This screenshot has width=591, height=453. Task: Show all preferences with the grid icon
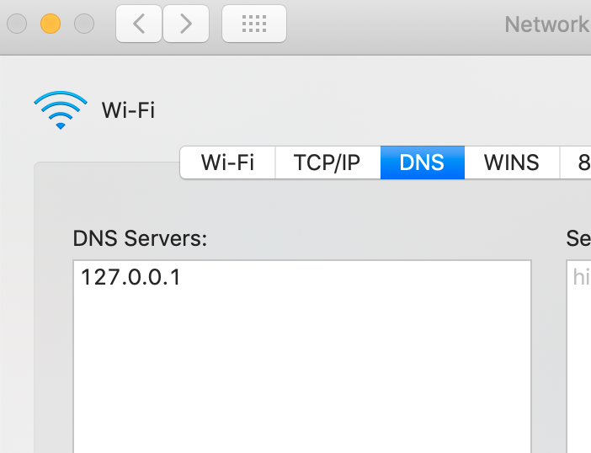(x=254, y=24)
